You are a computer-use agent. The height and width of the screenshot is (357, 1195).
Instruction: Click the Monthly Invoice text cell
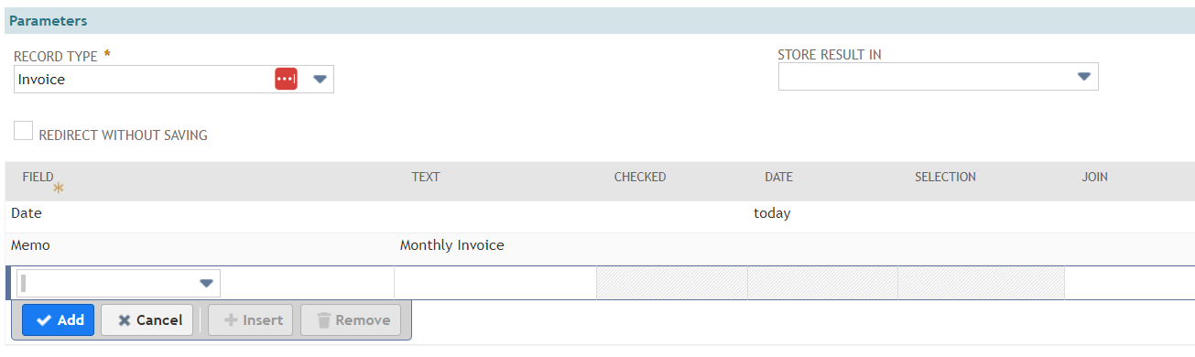[x=452, y=245]
